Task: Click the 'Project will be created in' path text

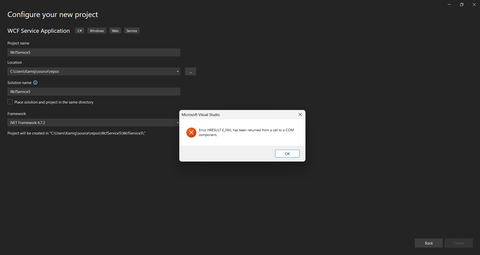Action: point(77,133)
